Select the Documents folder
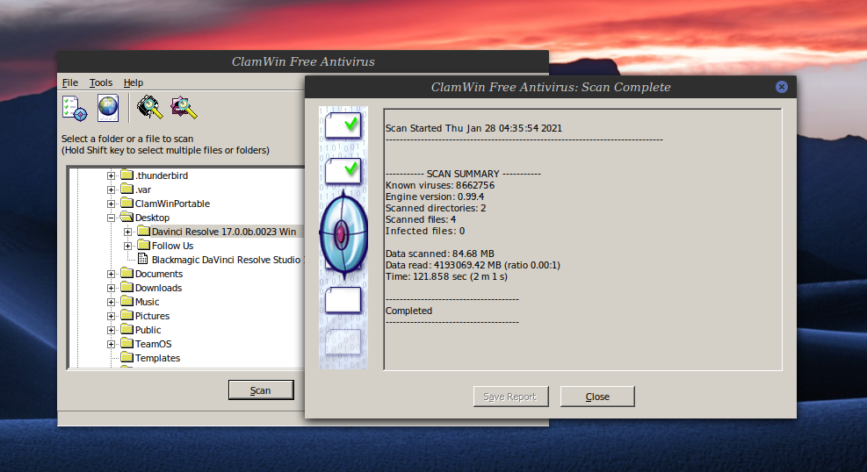Screen dimensions: 867x472 (159, 274)
